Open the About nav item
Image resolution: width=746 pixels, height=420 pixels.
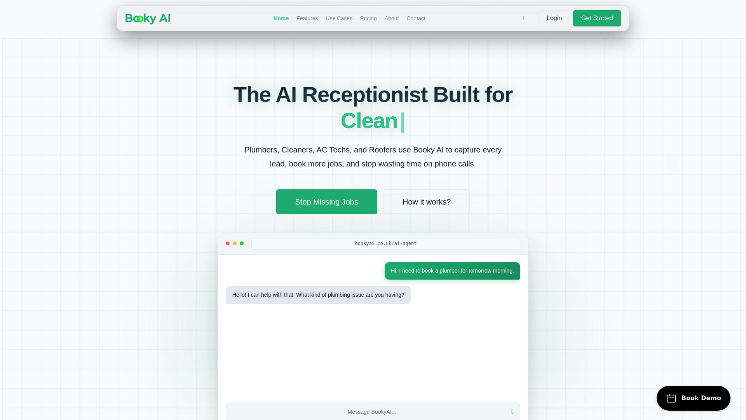[x=392, y=18]
